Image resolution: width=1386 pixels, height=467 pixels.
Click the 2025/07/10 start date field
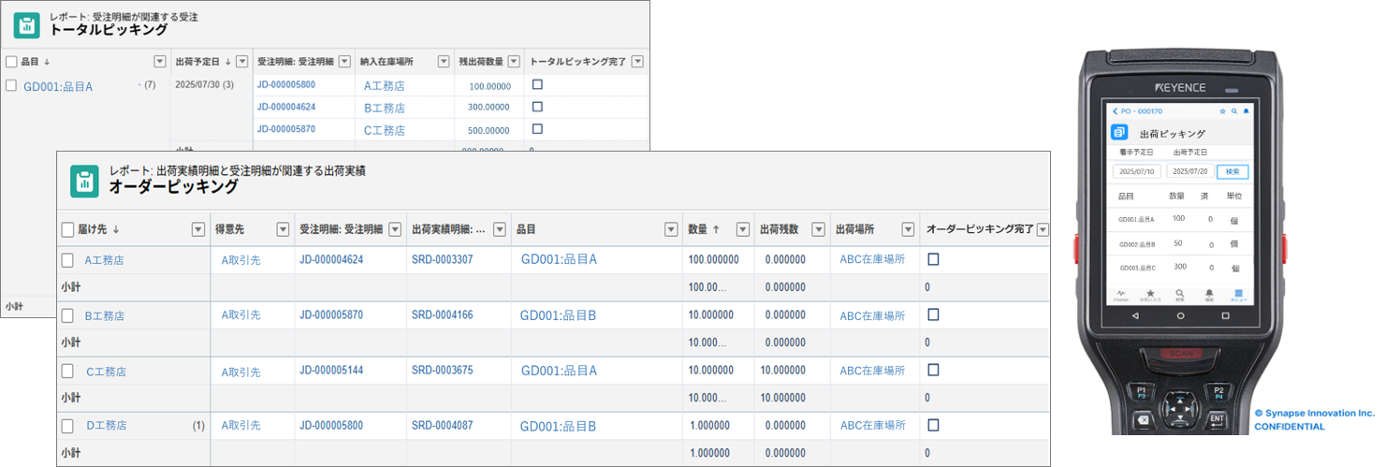tap(1136, 171)
